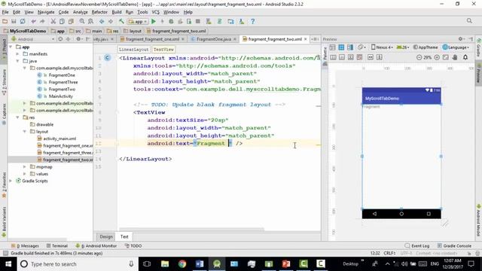Viewport: 482px width, 271px height.
Task: Select the Text tab at editor bottom
Action: pyautogui.click(x=124, y=236)
